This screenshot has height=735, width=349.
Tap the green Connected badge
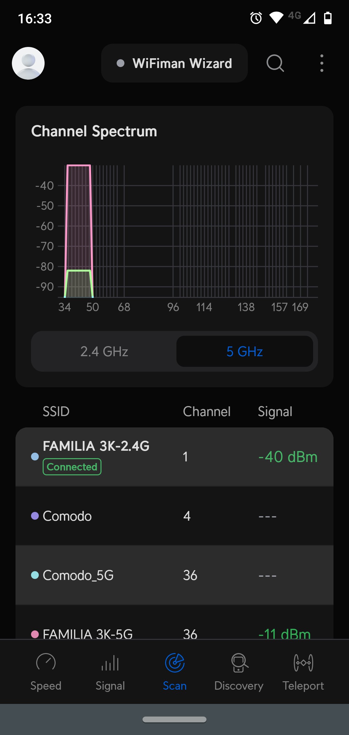pos(72,467)
